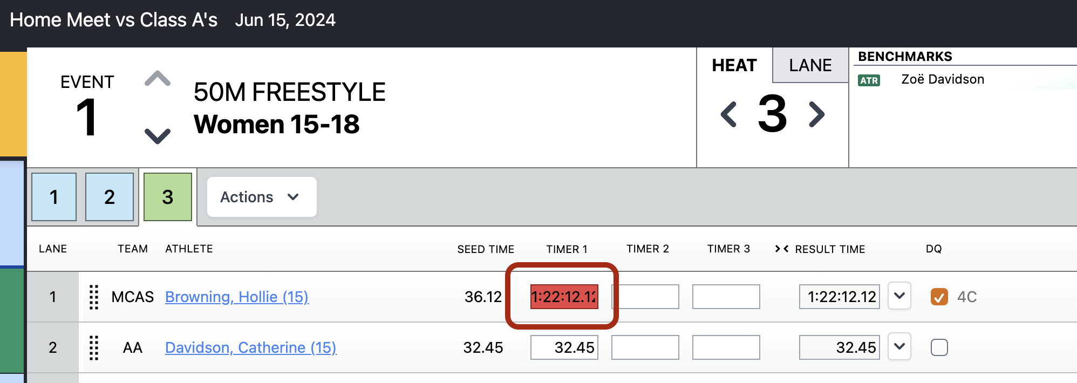Go to previous event with up chevron
The image size is (1077, 383).
[x=158, y=79]
